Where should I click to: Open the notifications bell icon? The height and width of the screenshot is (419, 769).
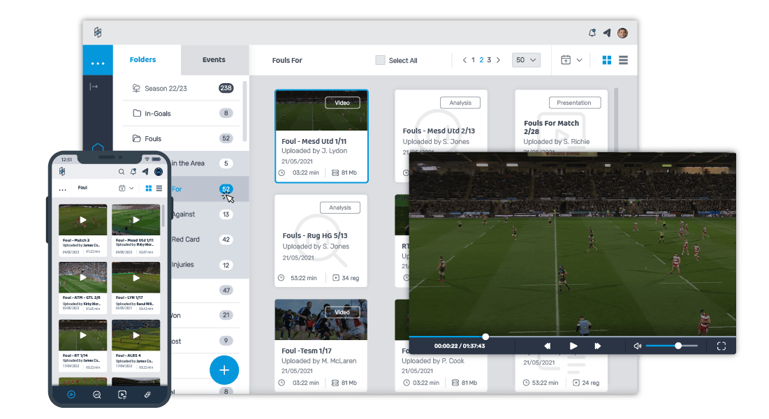click(592, 33)
